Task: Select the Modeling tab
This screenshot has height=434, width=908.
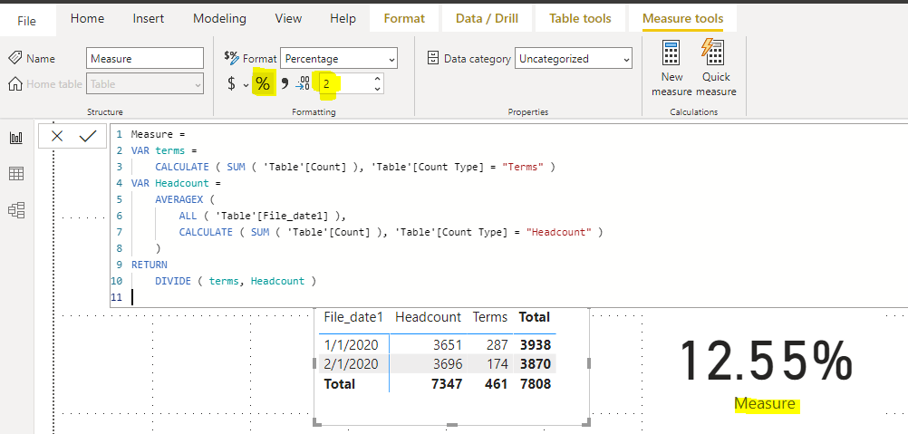Action: (219, 18)
